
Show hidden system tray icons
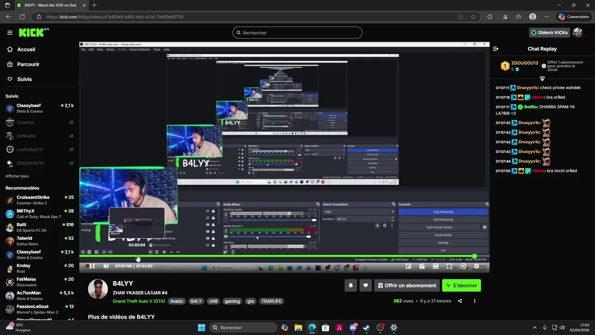pos(535,328)
